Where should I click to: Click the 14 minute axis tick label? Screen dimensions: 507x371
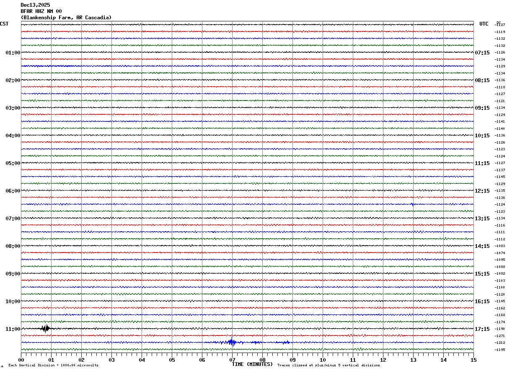click(x=443, y=360)
